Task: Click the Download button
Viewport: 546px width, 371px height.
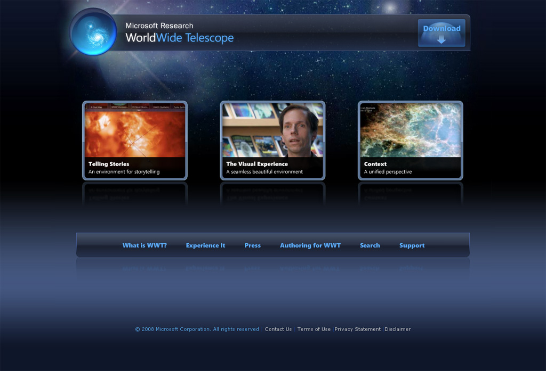Action: click(441, 33)
